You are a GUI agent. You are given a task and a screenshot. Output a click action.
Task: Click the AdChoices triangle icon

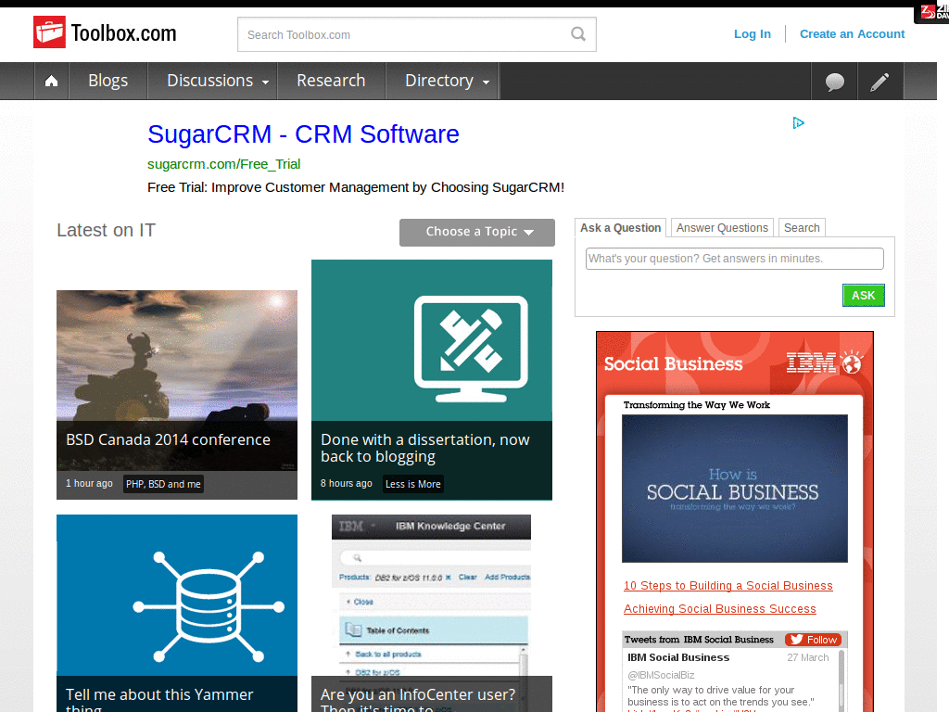[x=798, y=123]
